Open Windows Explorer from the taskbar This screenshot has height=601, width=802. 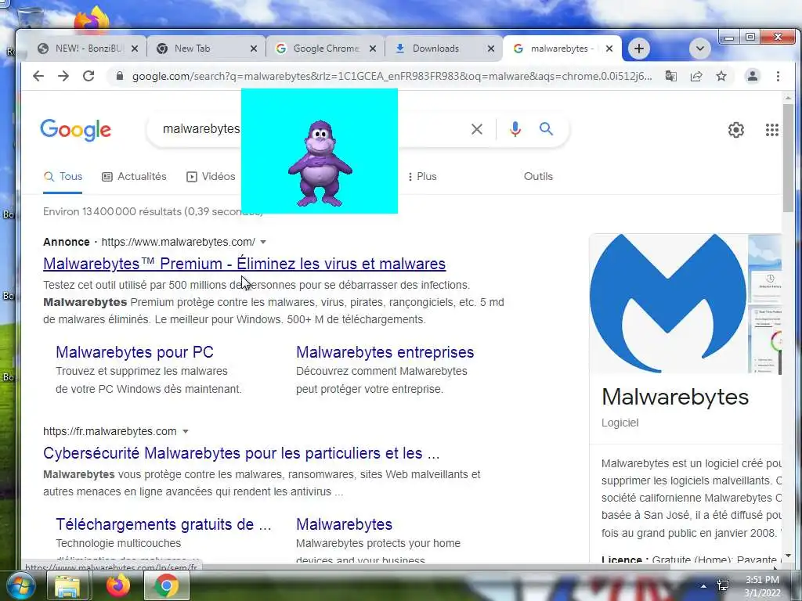67,585
